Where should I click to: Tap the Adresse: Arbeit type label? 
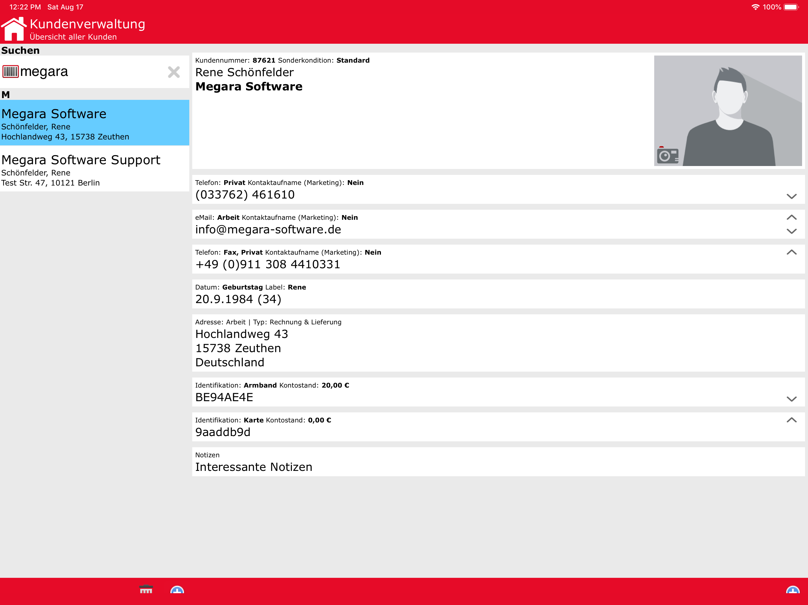coord(220,322)
